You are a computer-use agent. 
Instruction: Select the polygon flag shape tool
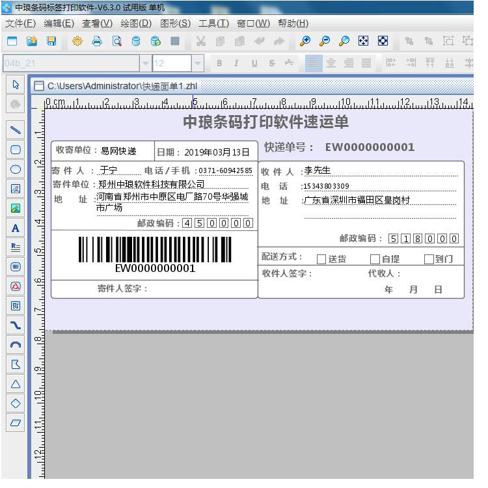tap(16, 364)
